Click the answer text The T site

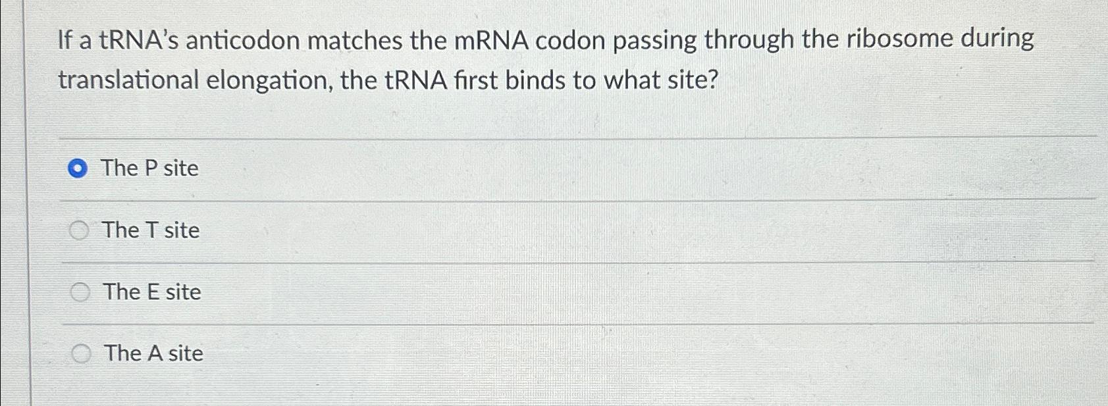pos(150,230)
